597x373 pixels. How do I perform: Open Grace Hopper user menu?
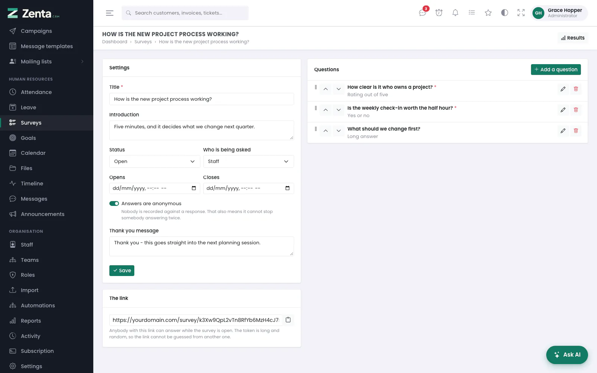coord(559,13)
